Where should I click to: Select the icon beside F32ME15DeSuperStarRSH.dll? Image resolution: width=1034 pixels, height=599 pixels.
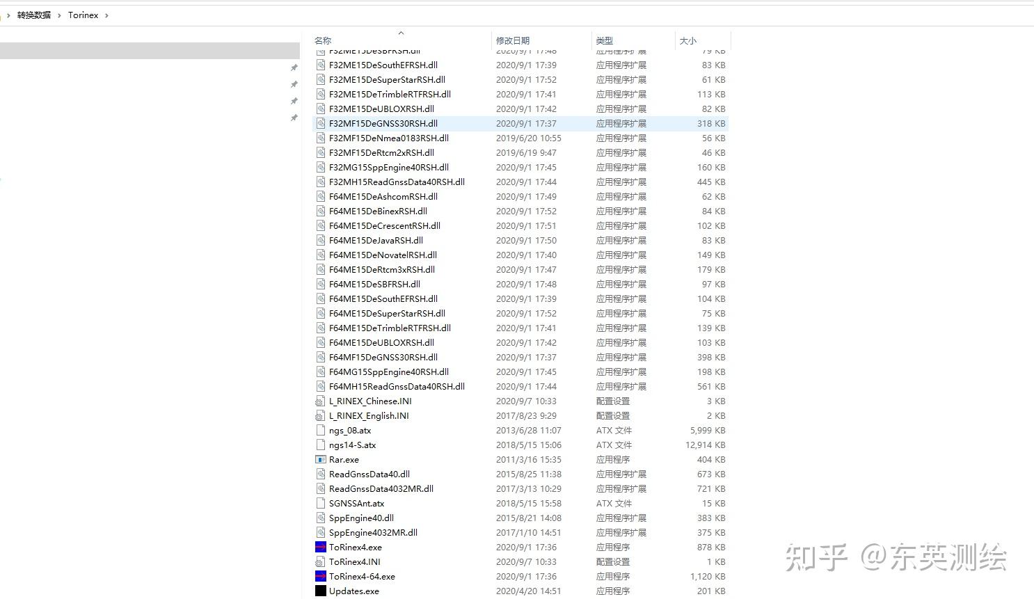[x=321, y=79]
